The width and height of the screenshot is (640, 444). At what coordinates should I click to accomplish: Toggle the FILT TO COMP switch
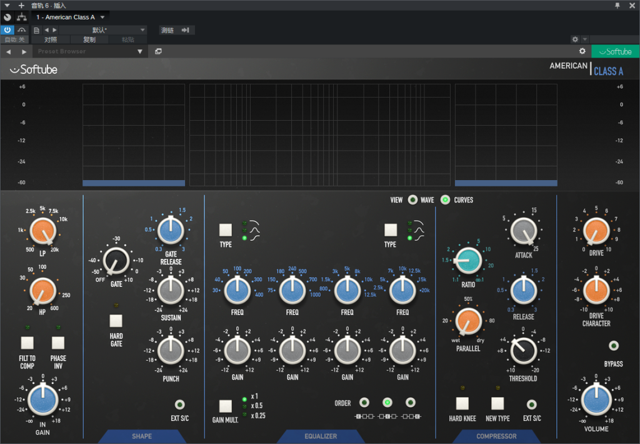(27, 343)
